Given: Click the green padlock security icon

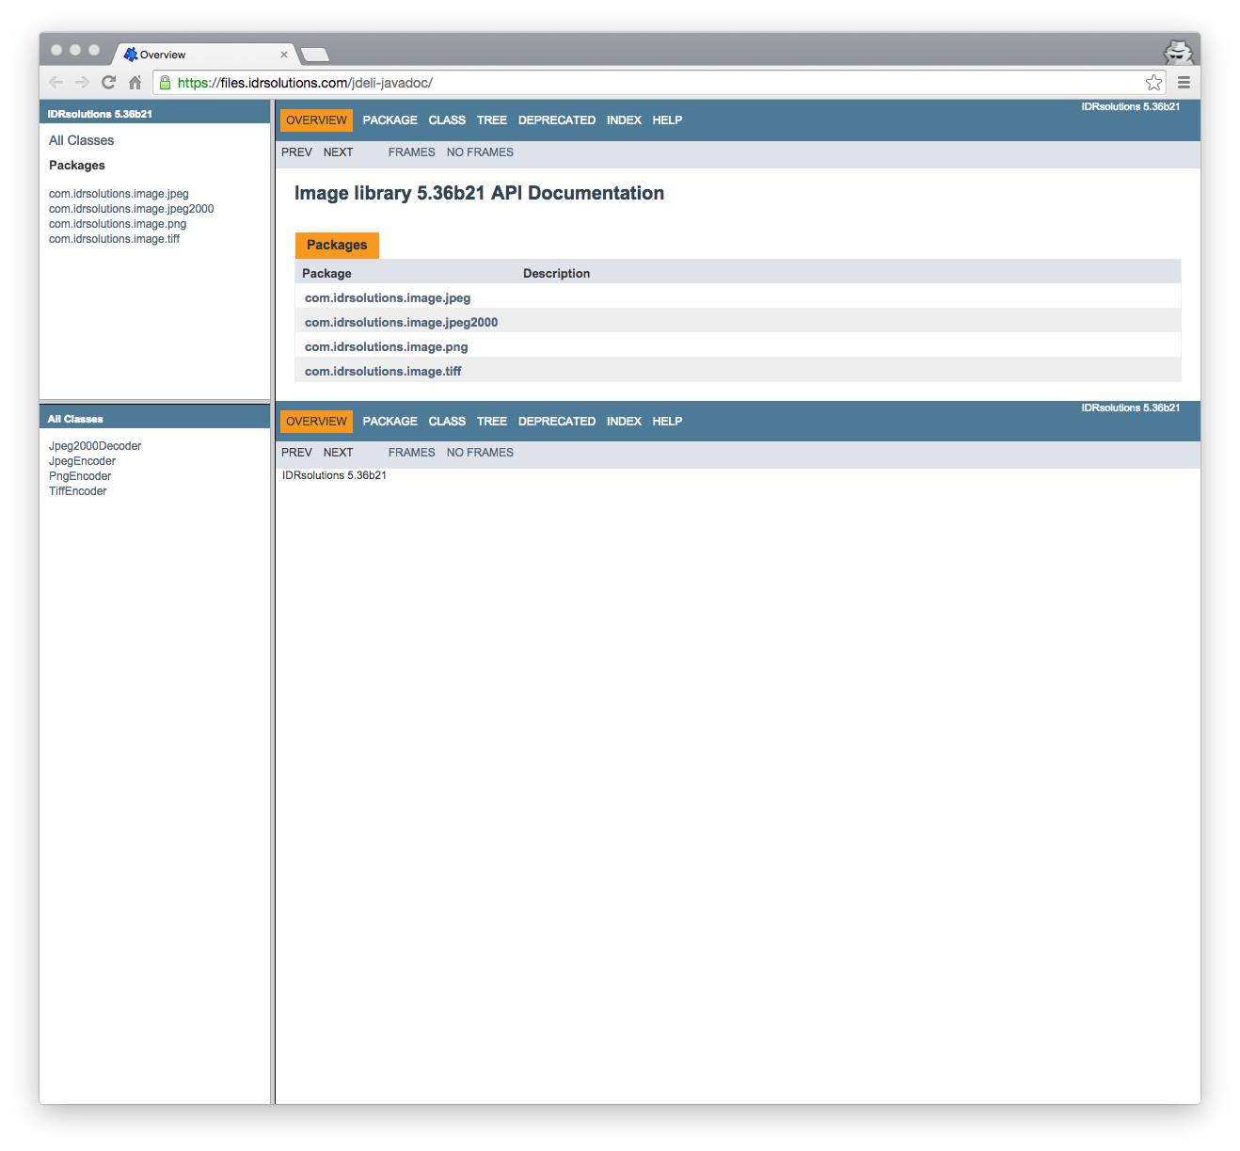Looking at the screenshot, I should (x=166, y=83).
